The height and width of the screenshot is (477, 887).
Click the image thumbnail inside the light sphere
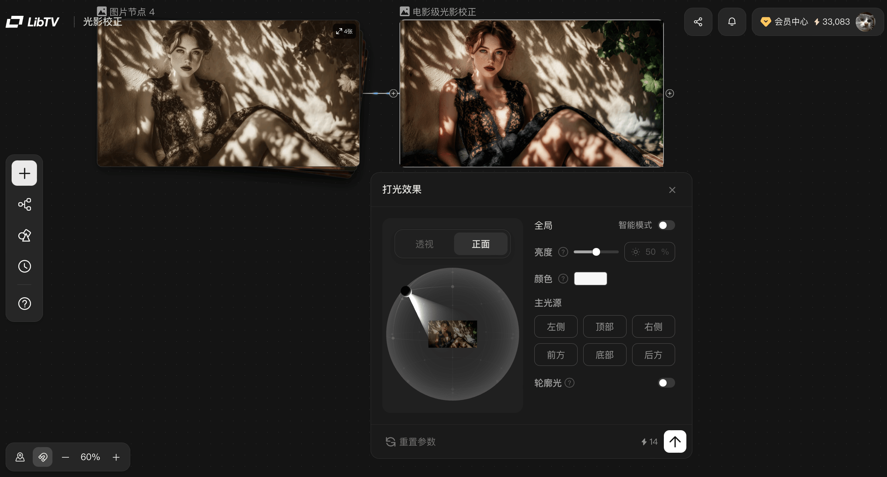pos(453,334)
